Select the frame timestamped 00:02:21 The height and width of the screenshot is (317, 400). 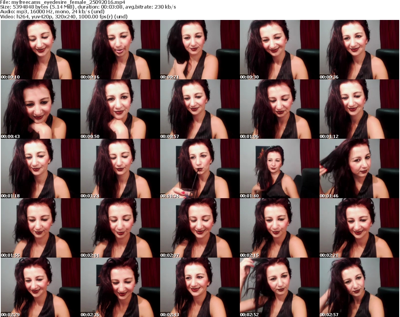click(x=359, y=228)
